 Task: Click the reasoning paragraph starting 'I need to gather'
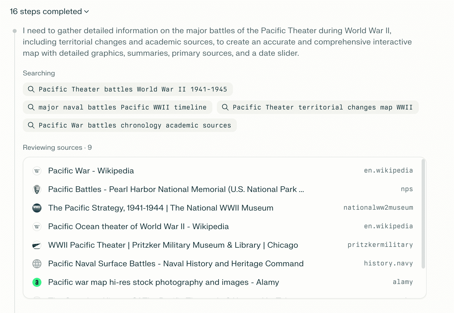click(x=217, y=42)
